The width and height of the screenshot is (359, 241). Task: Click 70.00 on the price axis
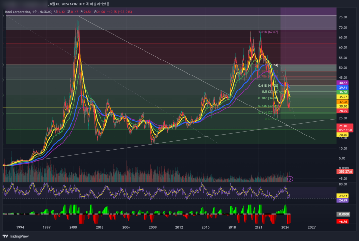(x=343, y=28)
